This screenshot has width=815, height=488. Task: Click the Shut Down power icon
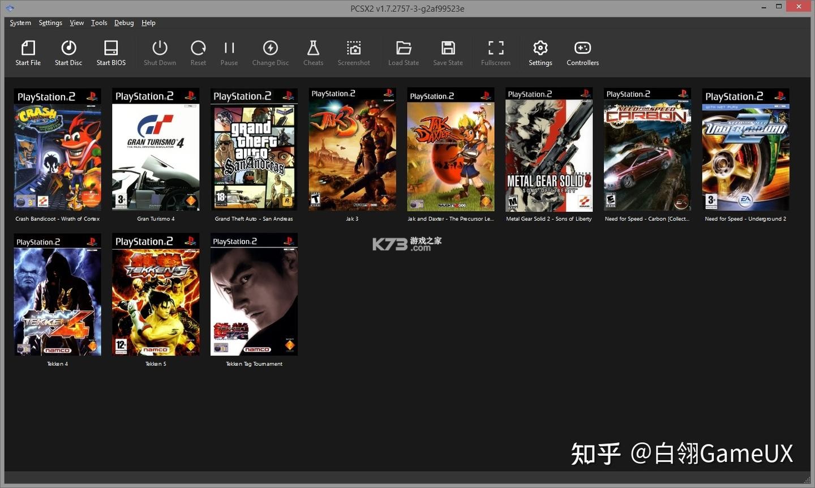(x=160, y=48)
